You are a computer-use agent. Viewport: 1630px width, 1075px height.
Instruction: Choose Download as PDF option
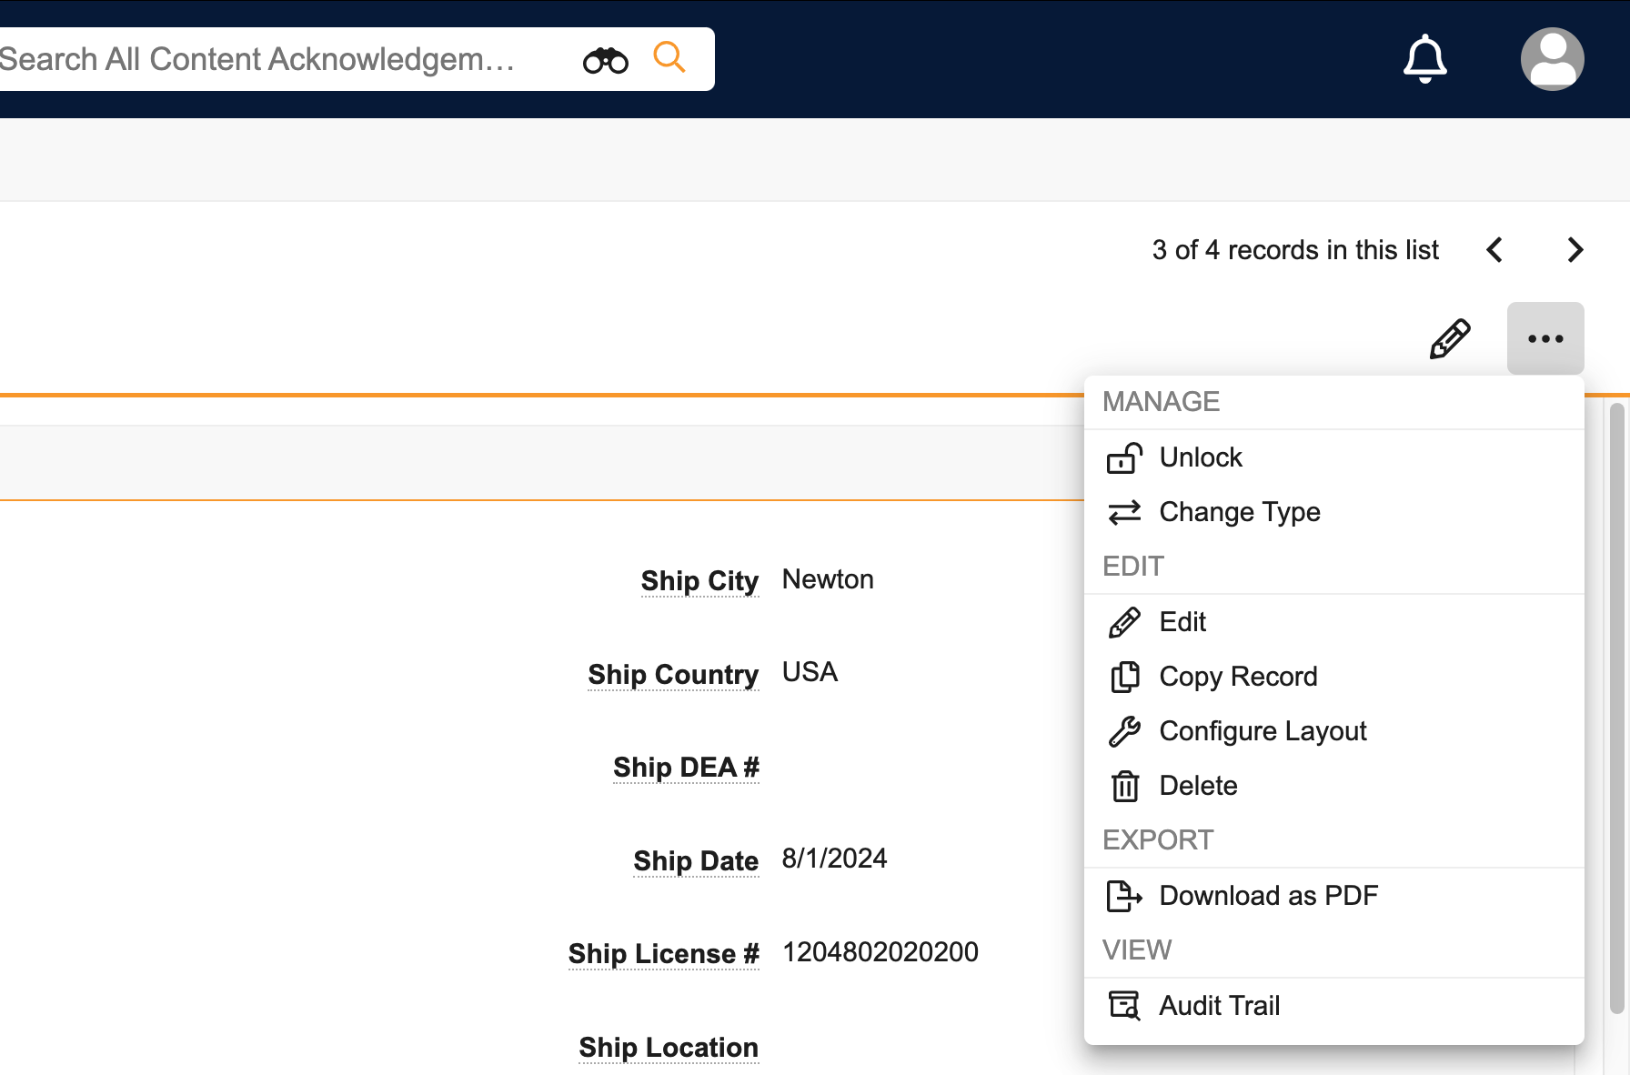point(1268,896)
